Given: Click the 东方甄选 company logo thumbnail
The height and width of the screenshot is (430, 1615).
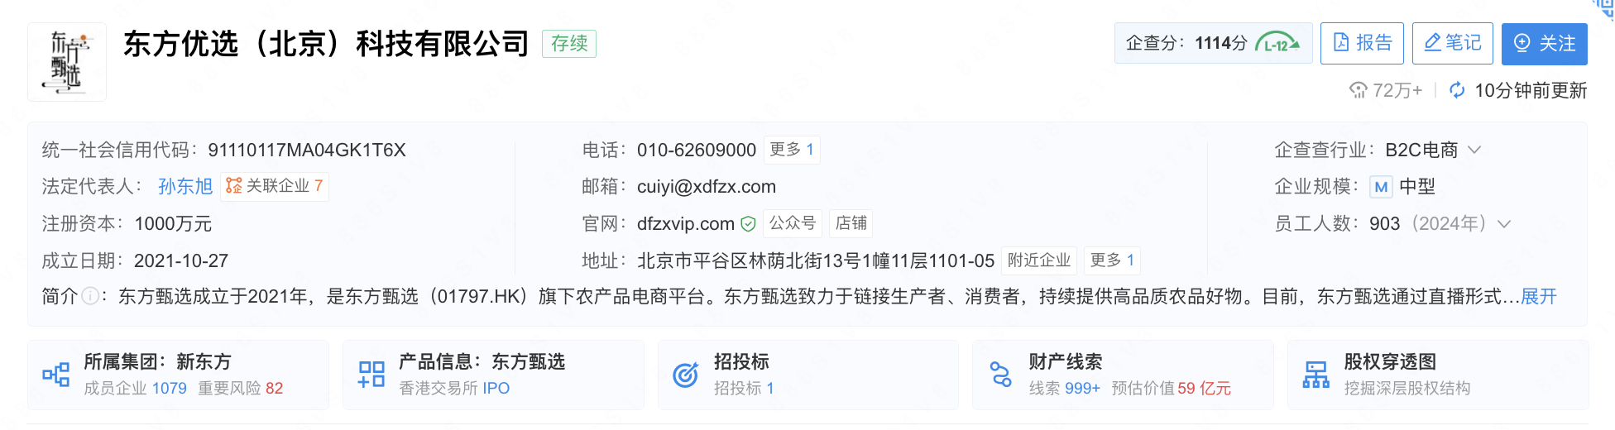Looking at the screenshot, I should [x=67, y=62].
